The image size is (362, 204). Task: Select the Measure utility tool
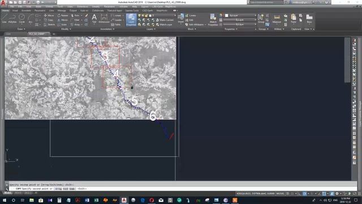pyautogui.click(x=277, y=18)
